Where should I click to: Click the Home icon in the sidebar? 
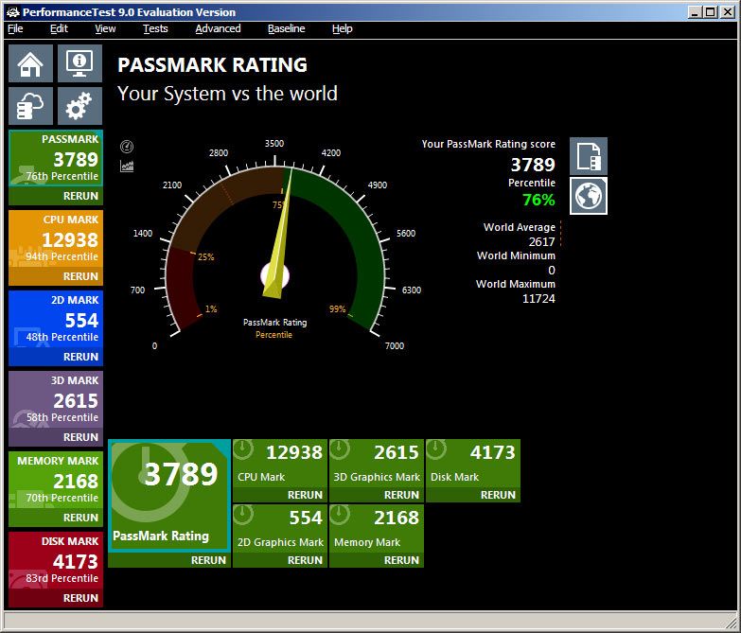(x=30, y=64)
